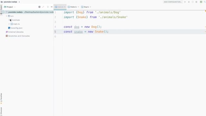Click the expand all arrows icon in Project panel

tap(43, 7)
